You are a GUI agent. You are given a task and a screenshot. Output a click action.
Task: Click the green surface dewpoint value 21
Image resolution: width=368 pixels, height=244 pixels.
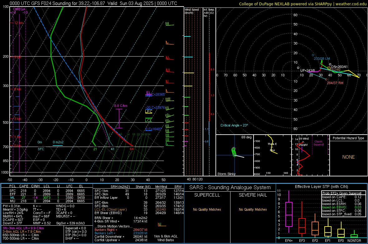(95, 149)
